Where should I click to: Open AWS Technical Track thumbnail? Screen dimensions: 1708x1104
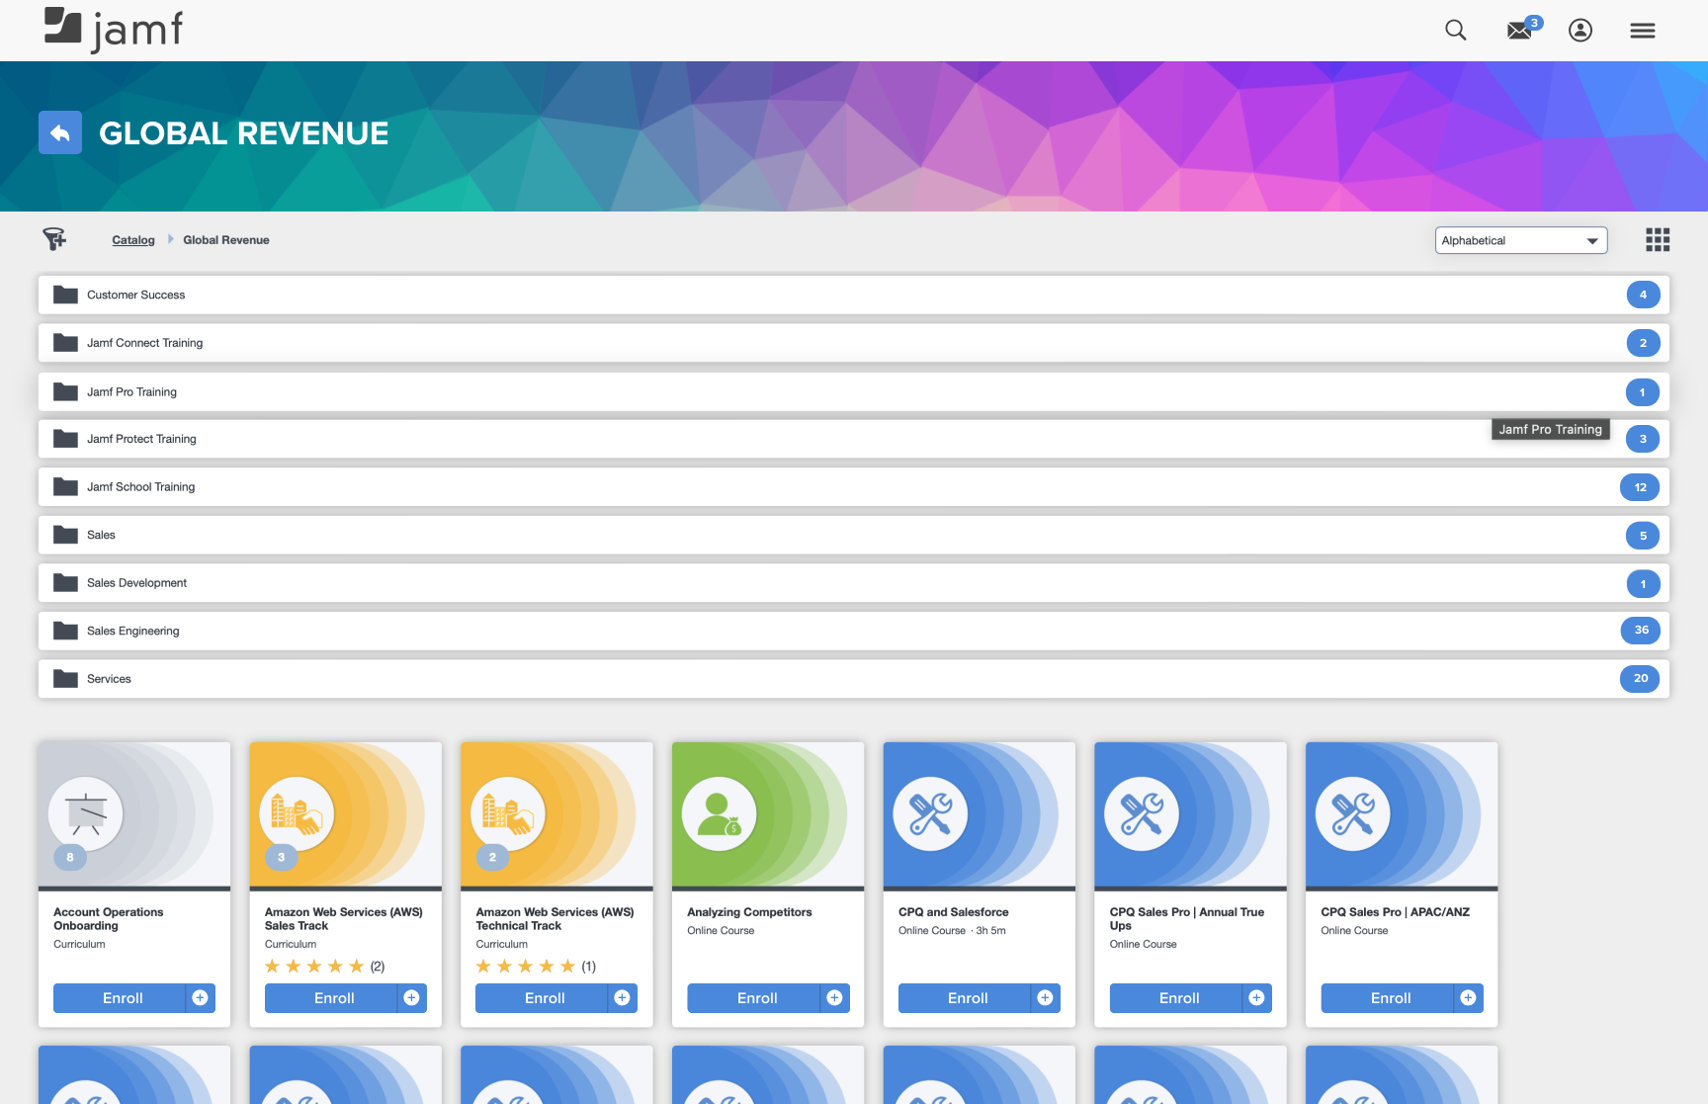coord(556,815)
